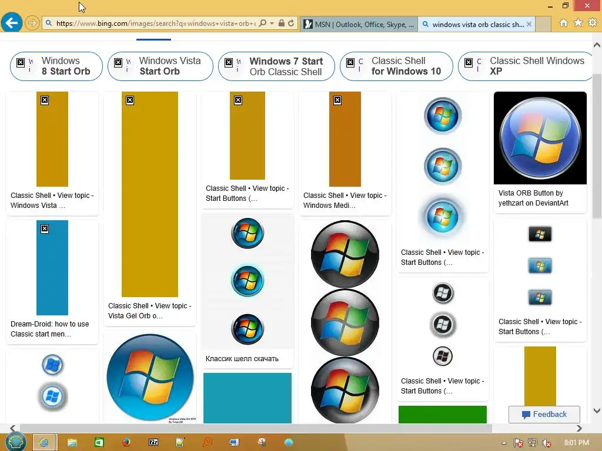Open the green Store icon on taskbar

pyautogui.click(x=99, y=443)
